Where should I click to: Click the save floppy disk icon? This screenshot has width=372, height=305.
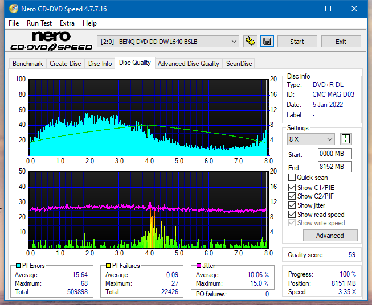[267, 42]
